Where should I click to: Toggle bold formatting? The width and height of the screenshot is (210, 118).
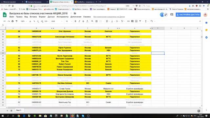point(75,21)
